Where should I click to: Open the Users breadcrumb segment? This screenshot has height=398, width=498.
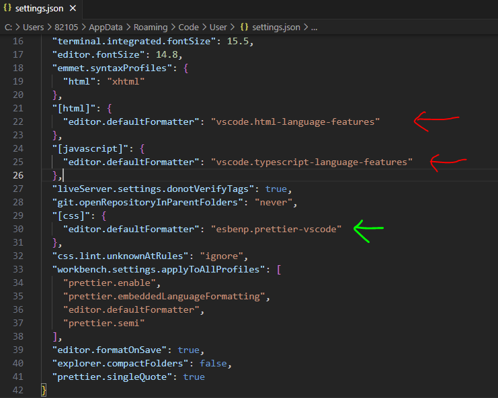pyautogui.click(x=34, y=28)
